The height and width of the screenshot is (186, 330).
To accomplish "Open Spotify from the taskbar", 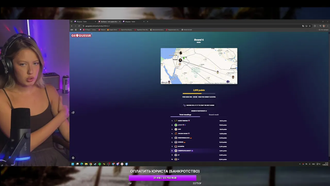I will [x=100, y=164].
